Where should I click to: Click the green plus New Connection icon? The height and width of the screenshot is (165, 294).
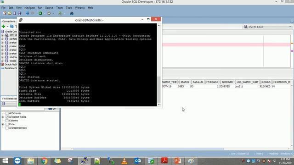click(x=3, y=27)
